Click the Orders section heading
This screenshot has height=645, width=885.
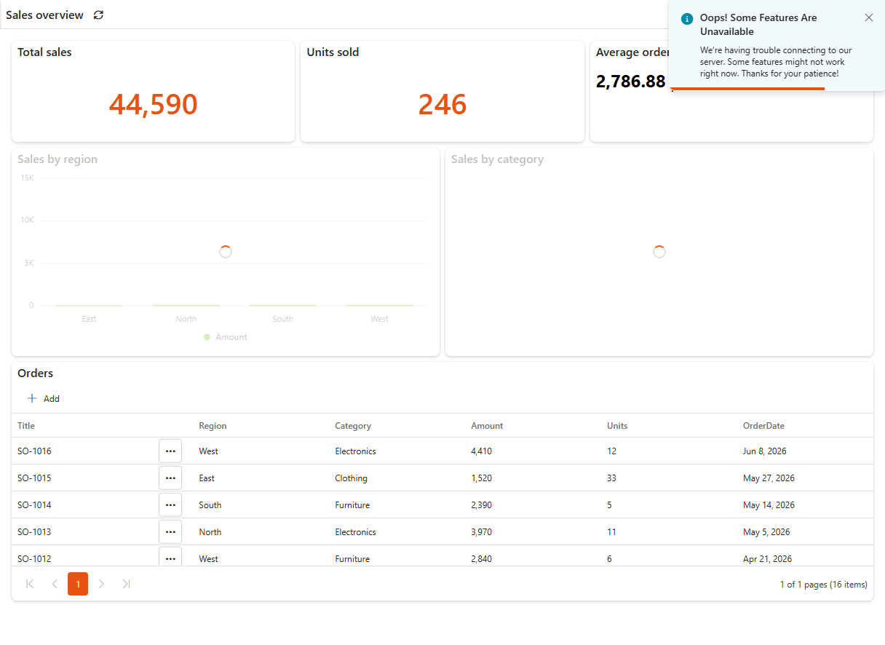[x=35, y=373]
